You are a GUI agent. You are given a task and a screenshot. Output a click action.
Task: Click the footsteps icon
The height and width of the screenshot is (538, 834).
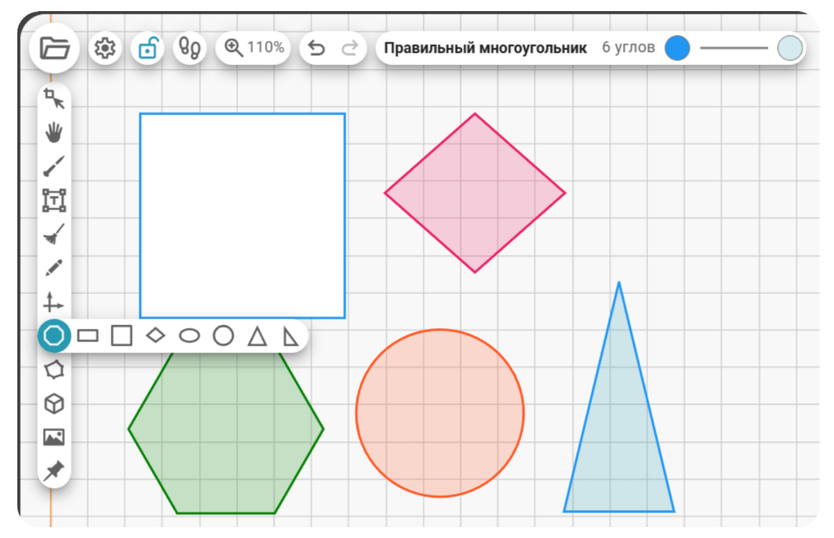(x=190, y=48)
